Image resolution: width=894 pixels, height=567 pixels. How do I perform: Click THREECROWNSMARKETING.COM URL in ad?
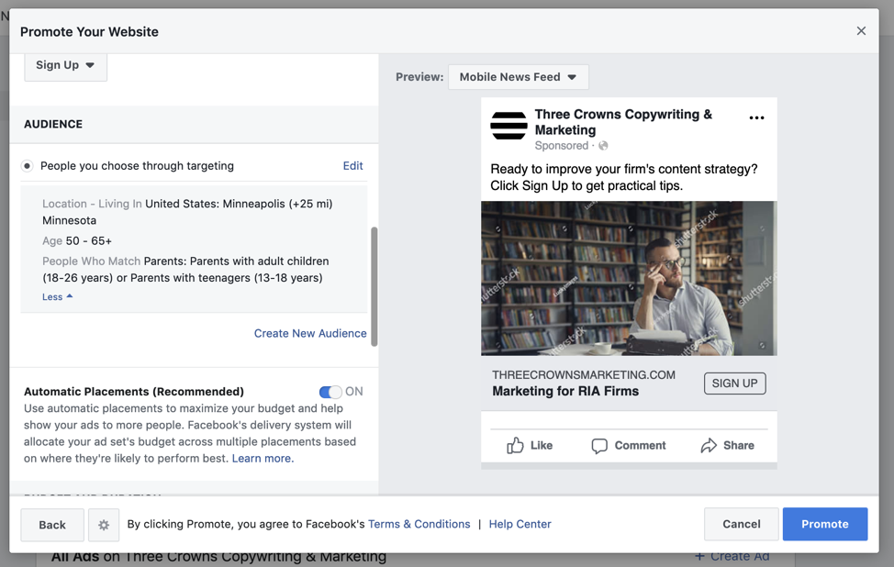584,375
